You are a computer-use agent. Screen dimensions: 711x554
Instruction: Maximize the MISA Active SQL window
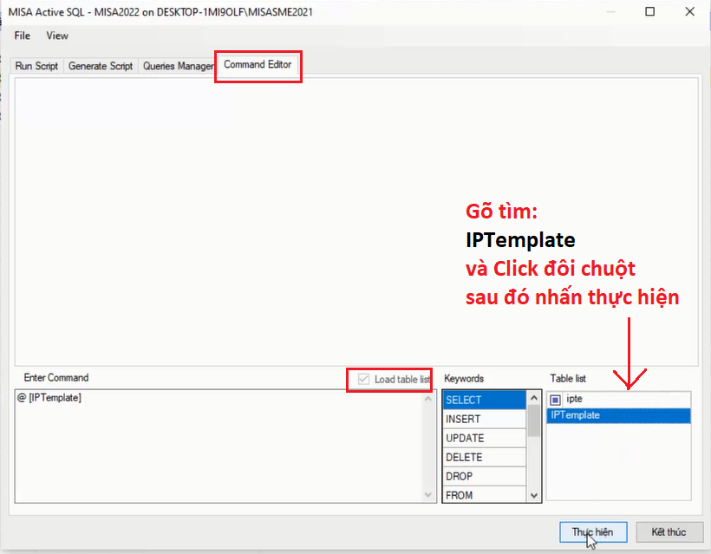(649, 11)
